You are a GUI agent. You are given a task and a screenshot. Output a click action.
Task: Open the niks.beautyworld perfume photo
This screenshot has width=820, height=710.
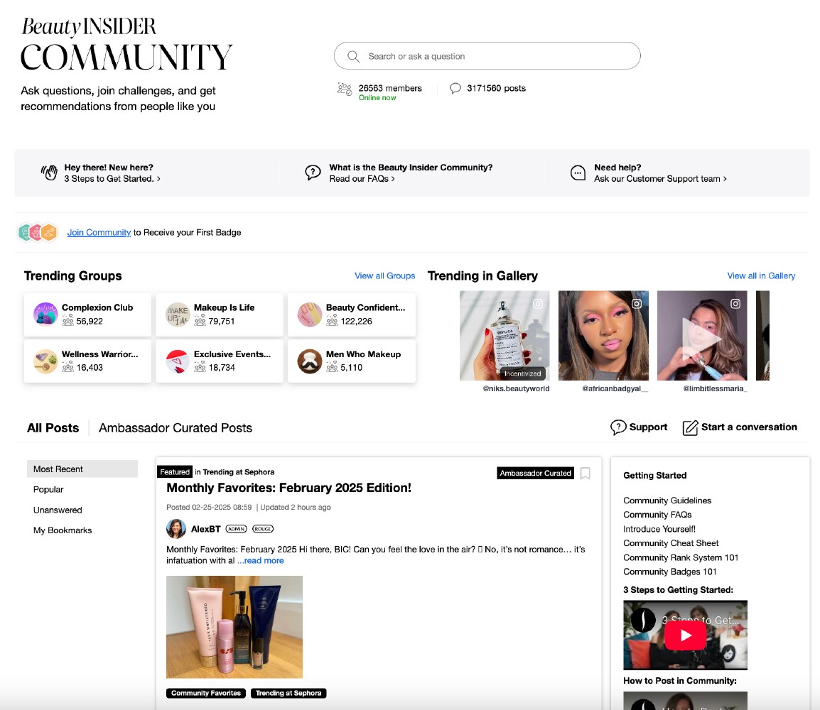504,335
